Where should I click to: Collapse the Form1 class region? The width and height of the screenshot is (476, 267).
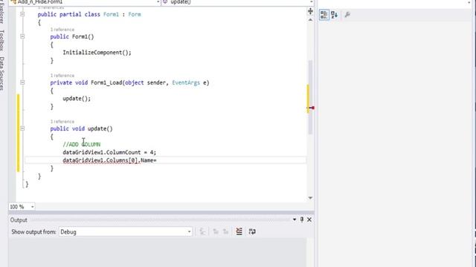coord(22,14)
